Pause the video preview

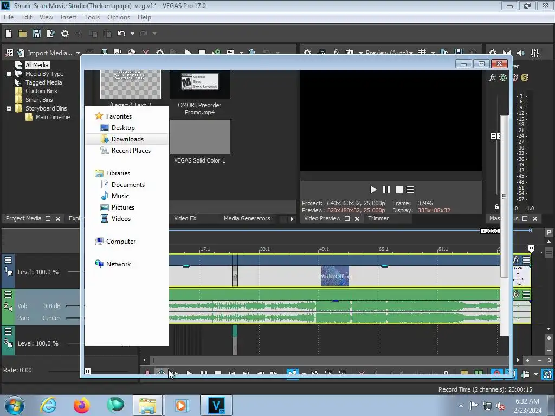pos(386,190)
